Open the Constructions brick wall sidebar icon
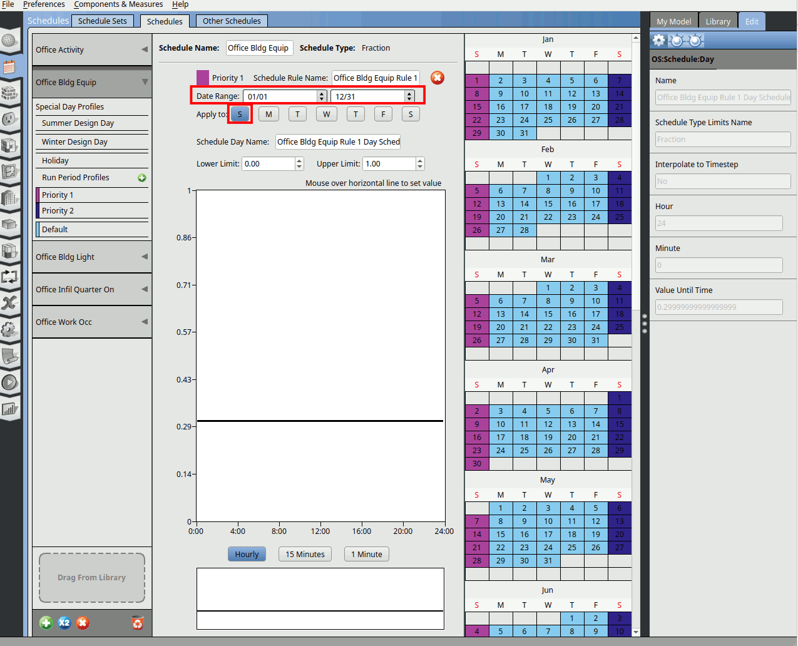 click(x=9, y=93)
